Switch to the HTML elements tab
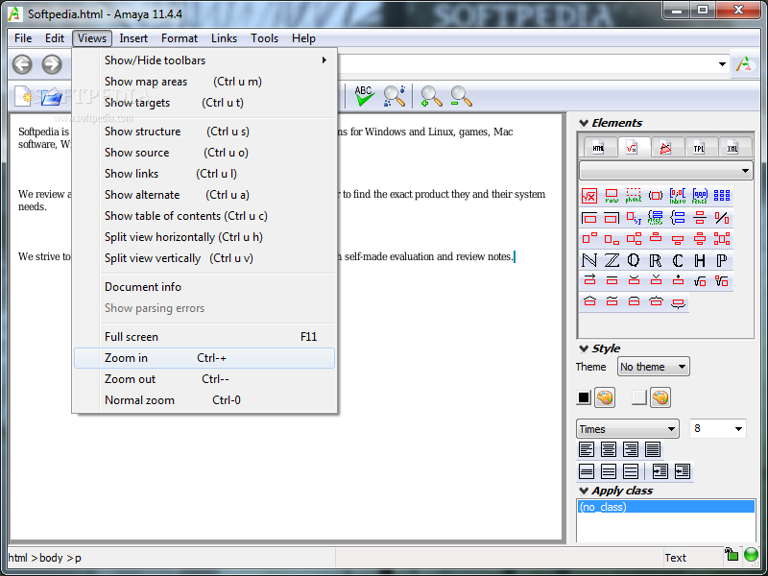Screen dimensions: 768x576 tap(598, 148)
